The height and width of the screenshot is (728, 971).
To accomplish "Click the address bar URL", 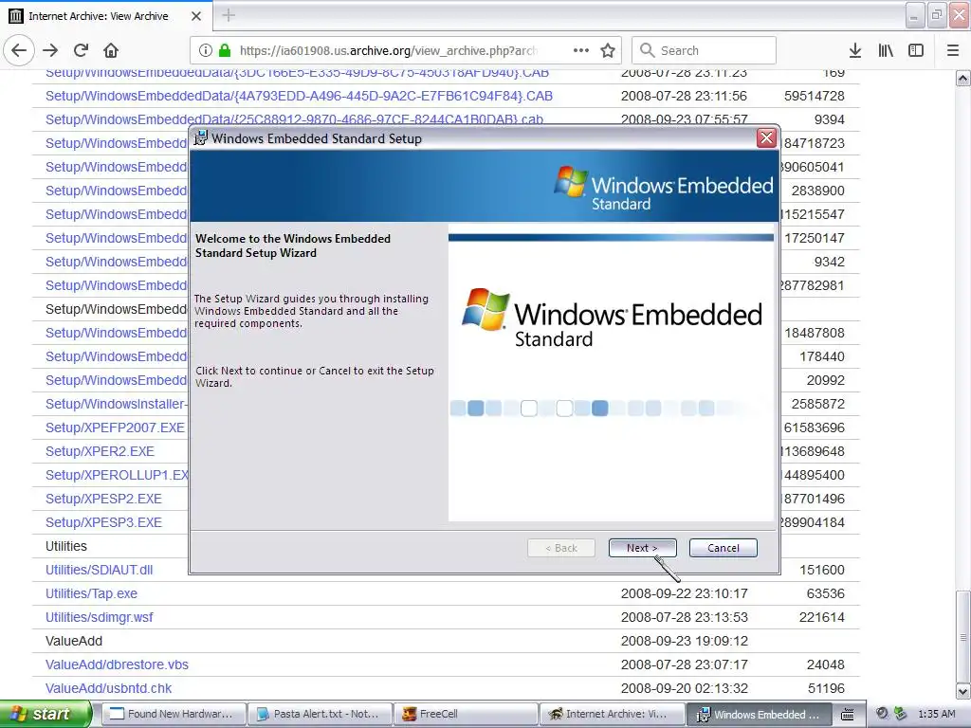I will click(x=388, y=50).
